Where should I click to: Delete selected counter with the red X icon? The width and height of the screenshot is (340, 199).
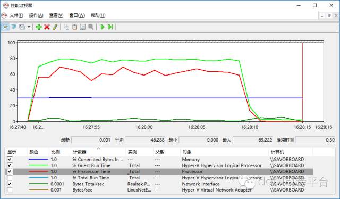click(47, 27)
